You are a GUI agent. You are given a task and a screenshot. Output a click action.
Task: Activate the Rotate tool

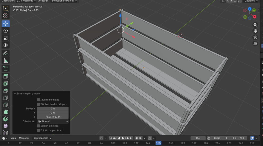point(5,31)
